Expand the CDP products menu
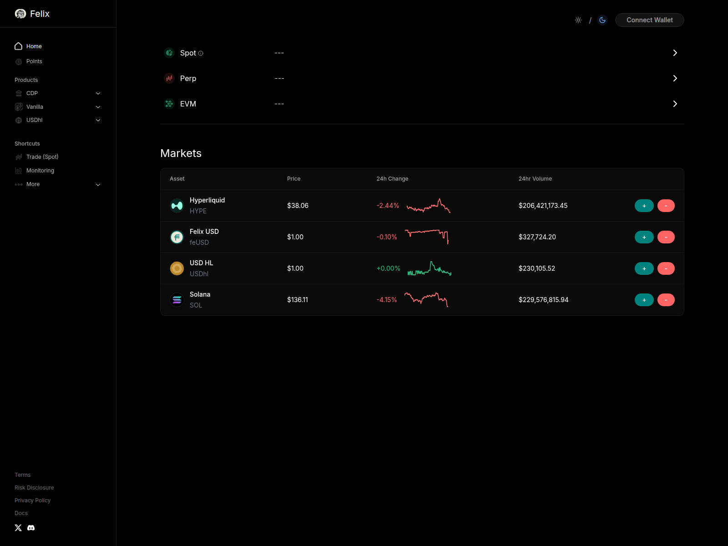Image resolution: width=728 pixels, height=546 pixels. click(98, 93)
